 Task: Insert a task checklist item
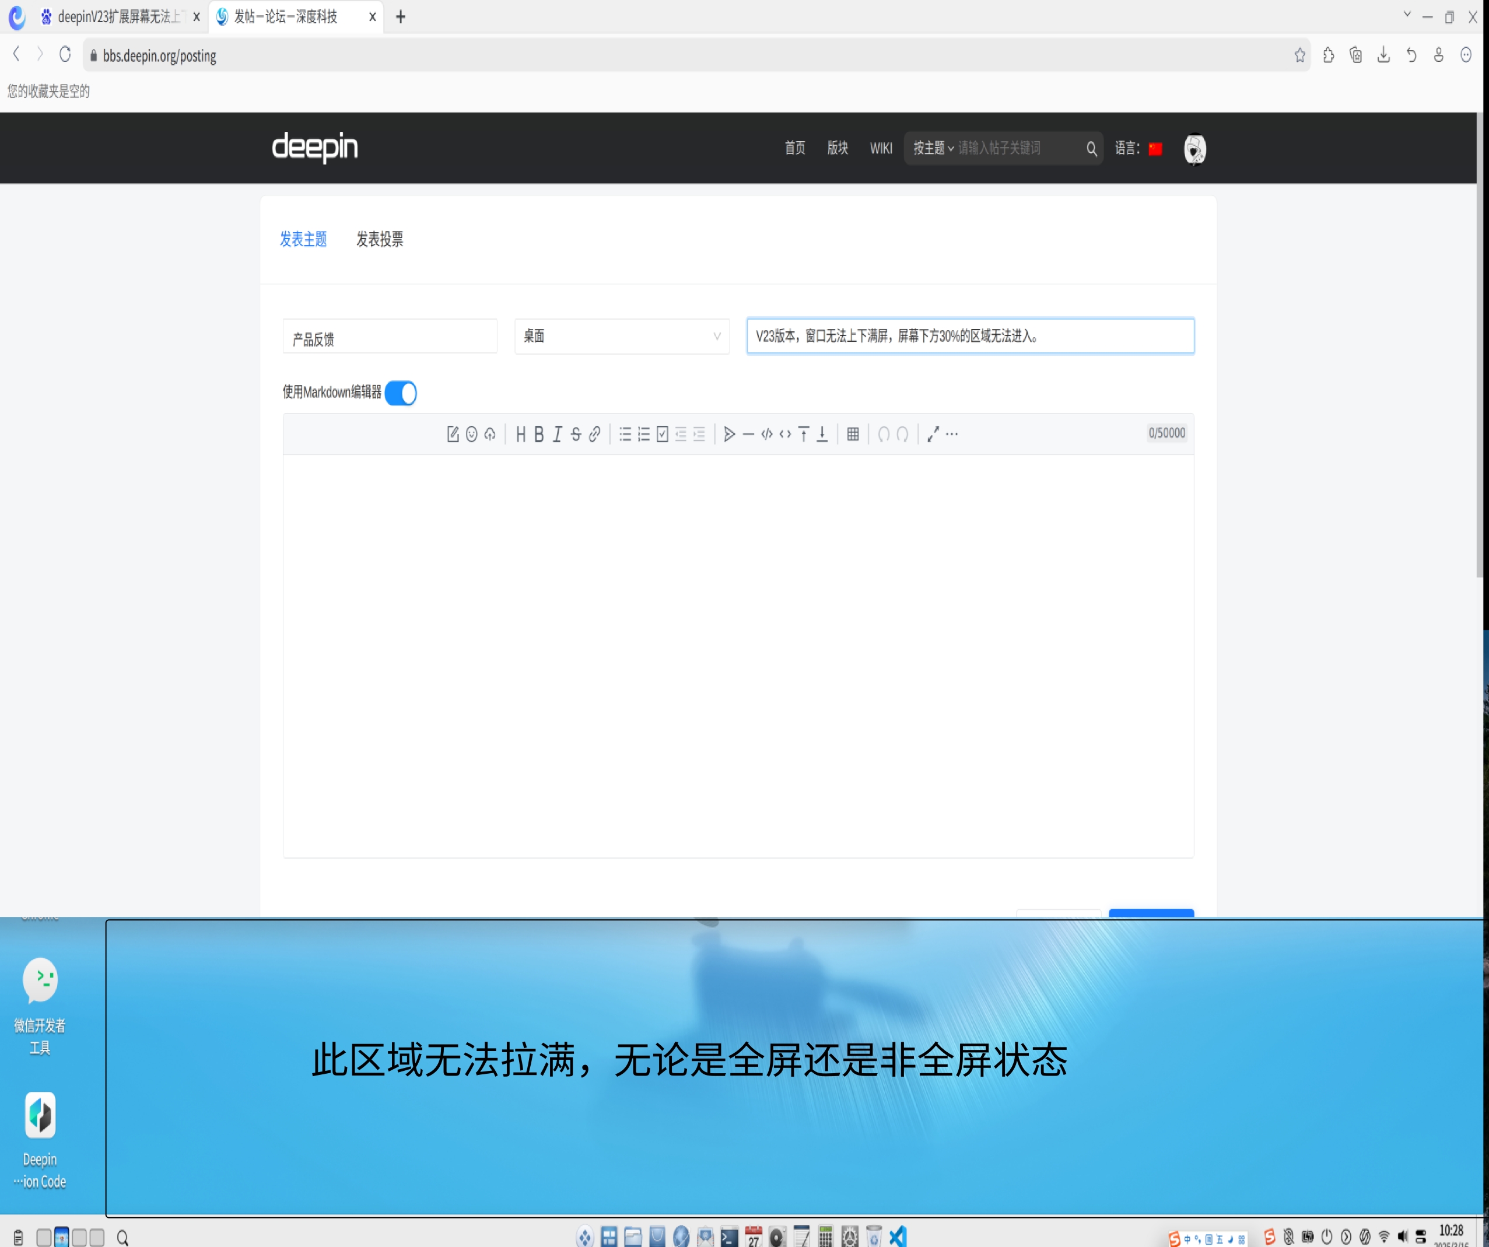[x=662, y=434]
